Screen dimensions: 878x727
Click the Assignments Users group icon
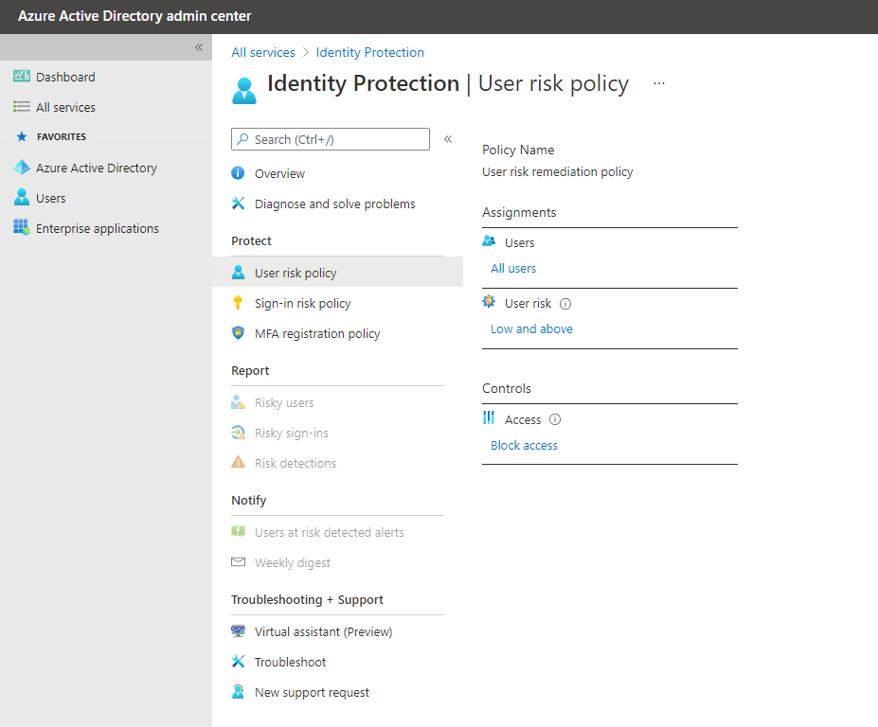tap(489, 241)
